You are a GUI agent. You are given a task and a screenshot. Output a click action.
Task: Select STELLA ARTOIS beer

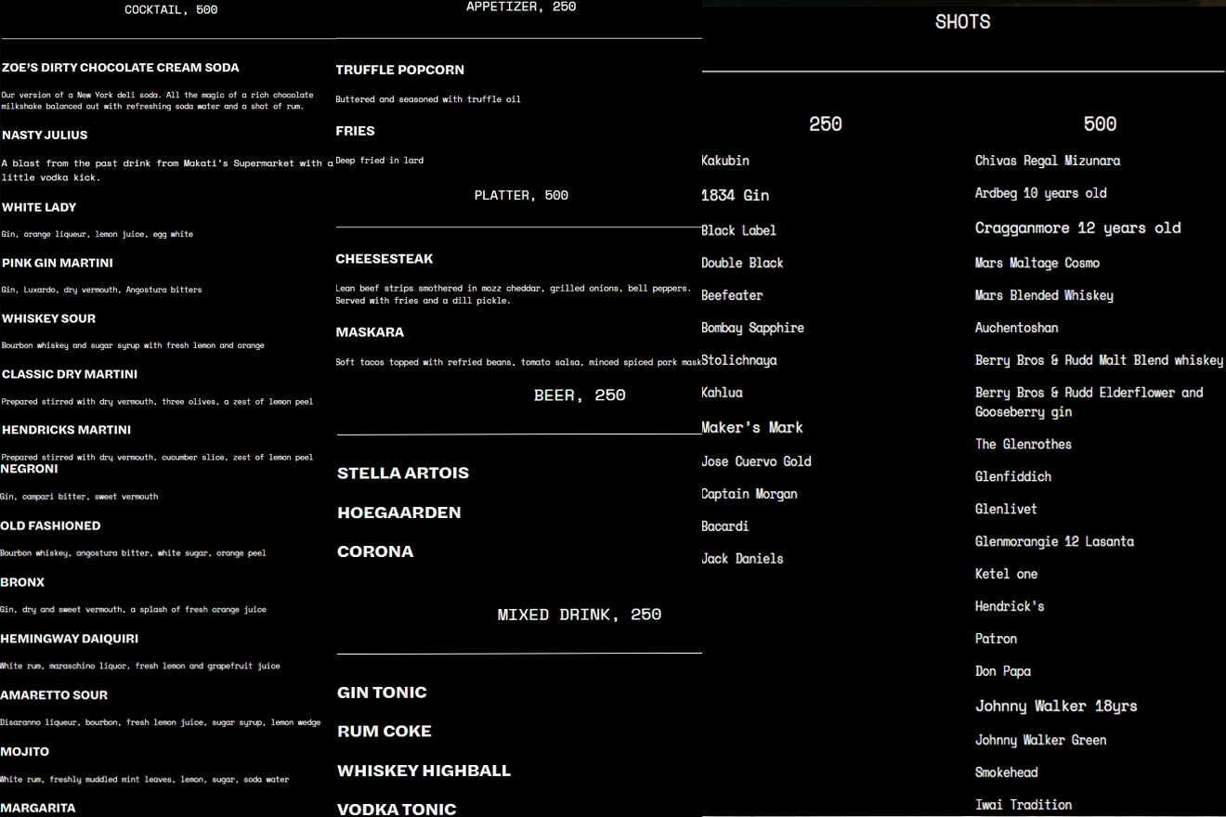point(403,473)
